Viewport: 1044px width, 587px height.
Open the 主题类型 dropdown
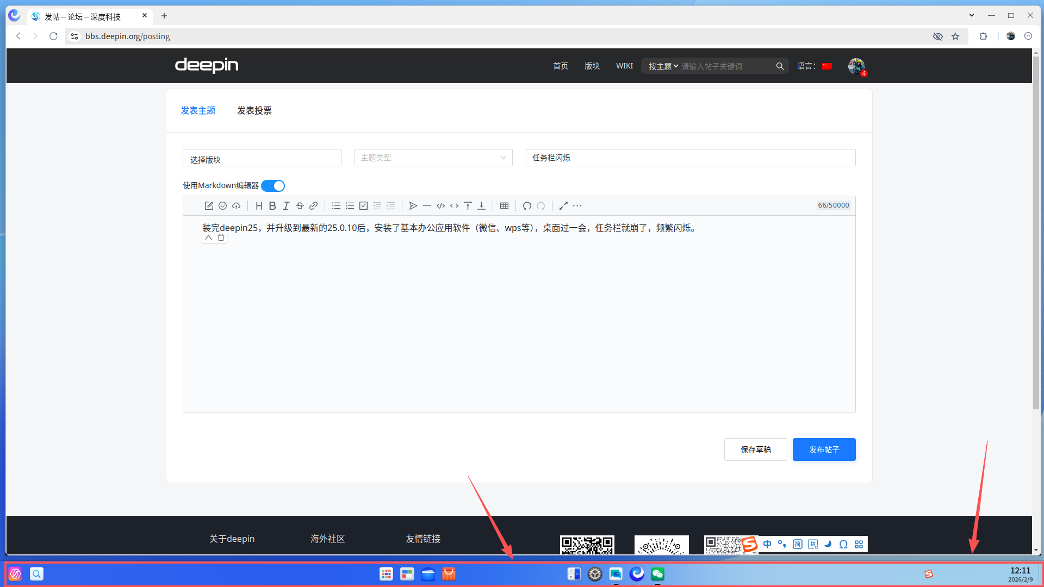[x=433, y=158]
